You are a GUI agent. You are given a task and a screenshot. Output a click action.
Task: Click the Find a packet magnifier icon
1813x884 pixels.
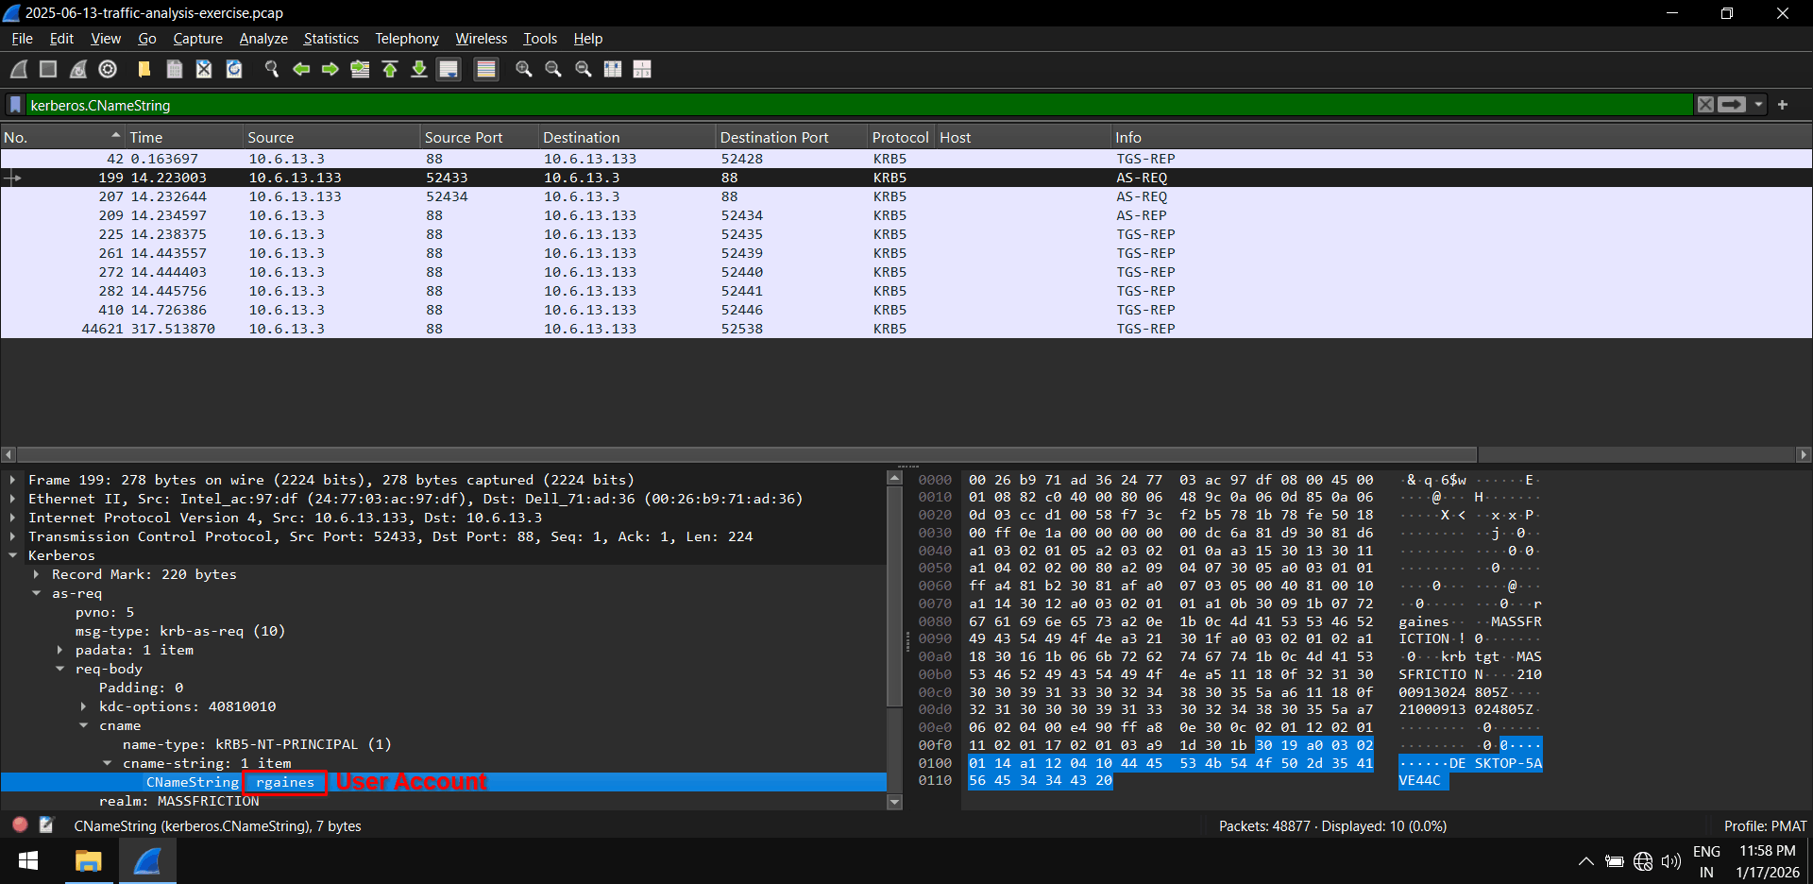click(272, 69)
